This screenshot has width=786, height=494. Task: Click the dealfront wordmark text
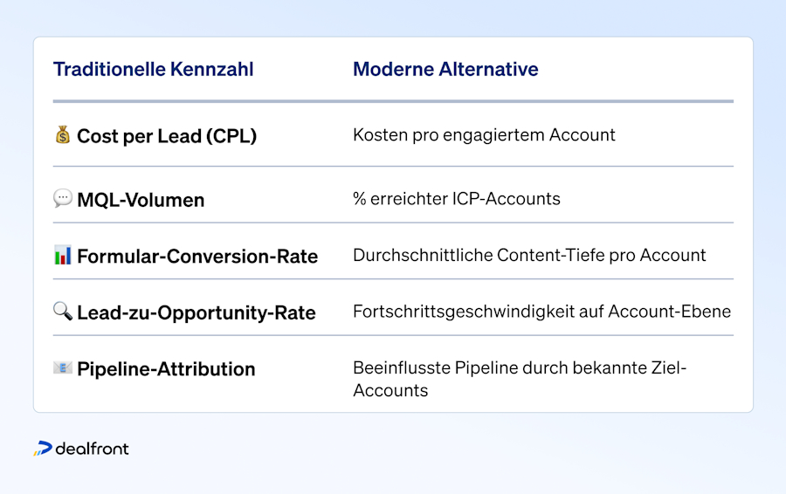click(93, 449)
